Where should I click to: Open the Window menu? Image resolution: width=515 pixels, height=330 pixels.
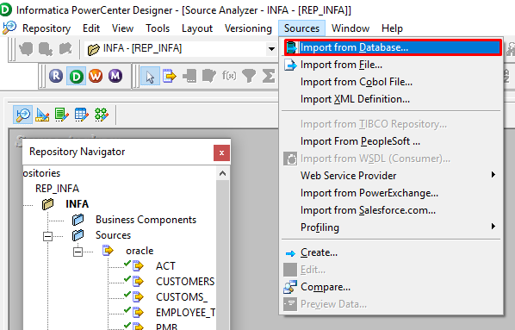(351, 28)
